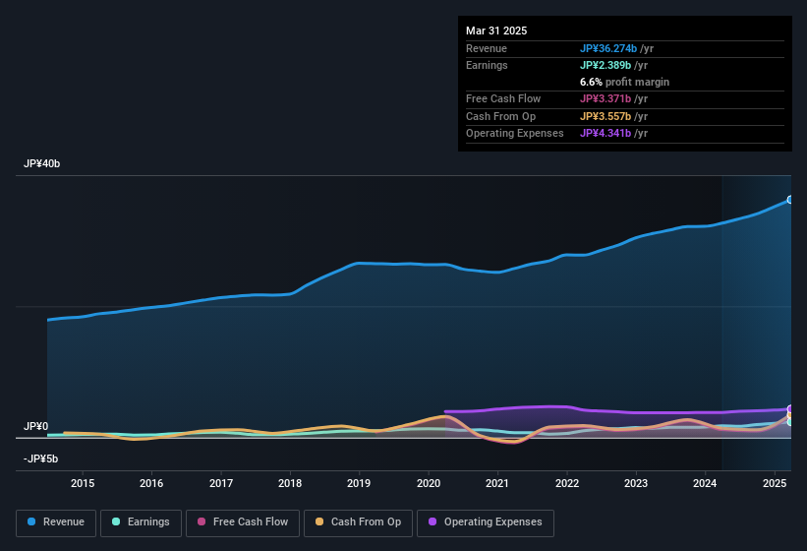Click the blue Revenue legend dot

(32, 522)
